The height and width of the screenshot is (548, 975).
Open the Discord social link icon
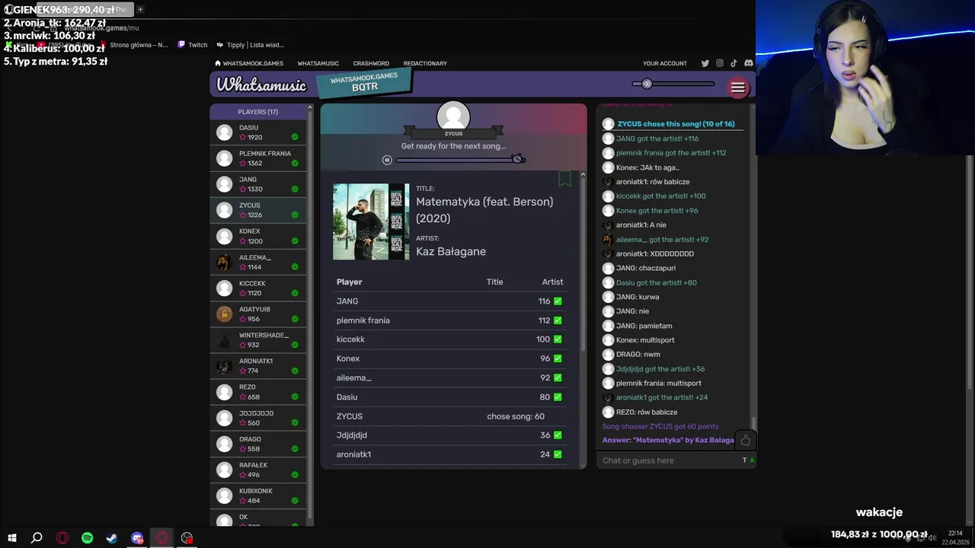point(749,63)
